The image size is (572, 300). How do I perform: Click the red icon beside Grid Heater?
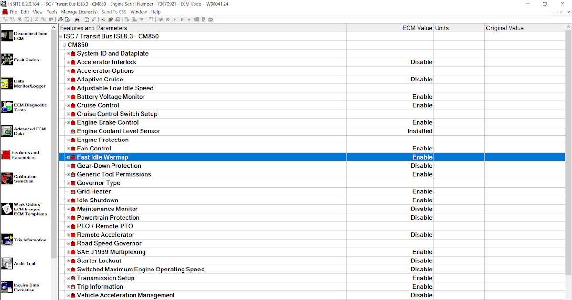click(x=73, y=192)
